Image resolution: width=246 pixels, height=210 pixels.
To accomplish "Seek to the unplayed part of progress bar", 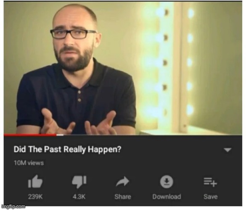I will pyautogui.click(x=153, y=135).
